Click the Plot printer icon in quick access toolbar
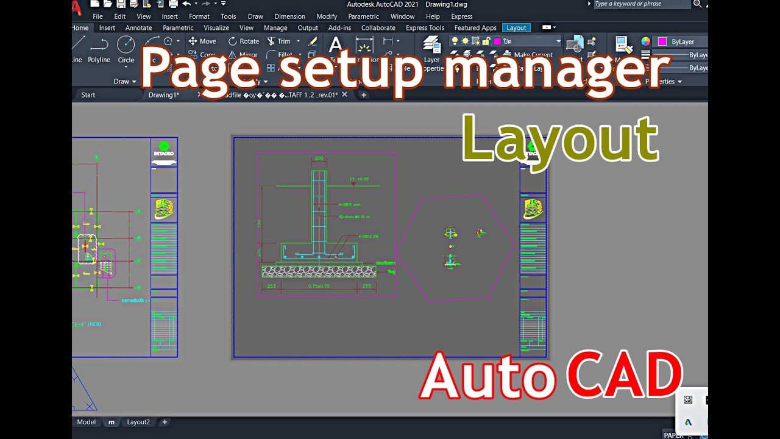This screenshot has width=780, height=439. 173,4
